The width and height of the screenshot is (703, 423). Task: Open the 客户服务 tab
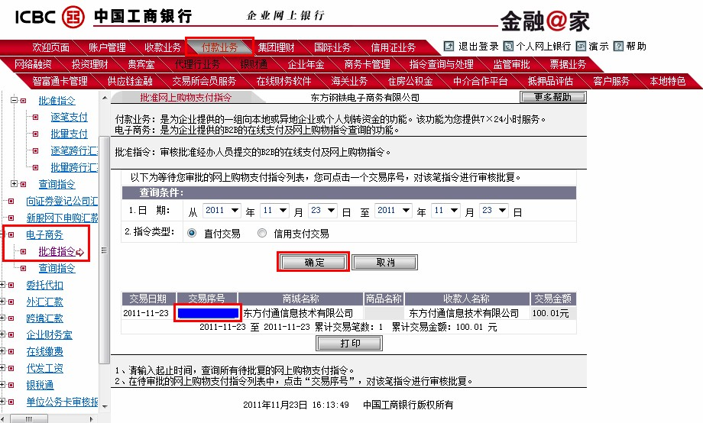pos(611,82)
